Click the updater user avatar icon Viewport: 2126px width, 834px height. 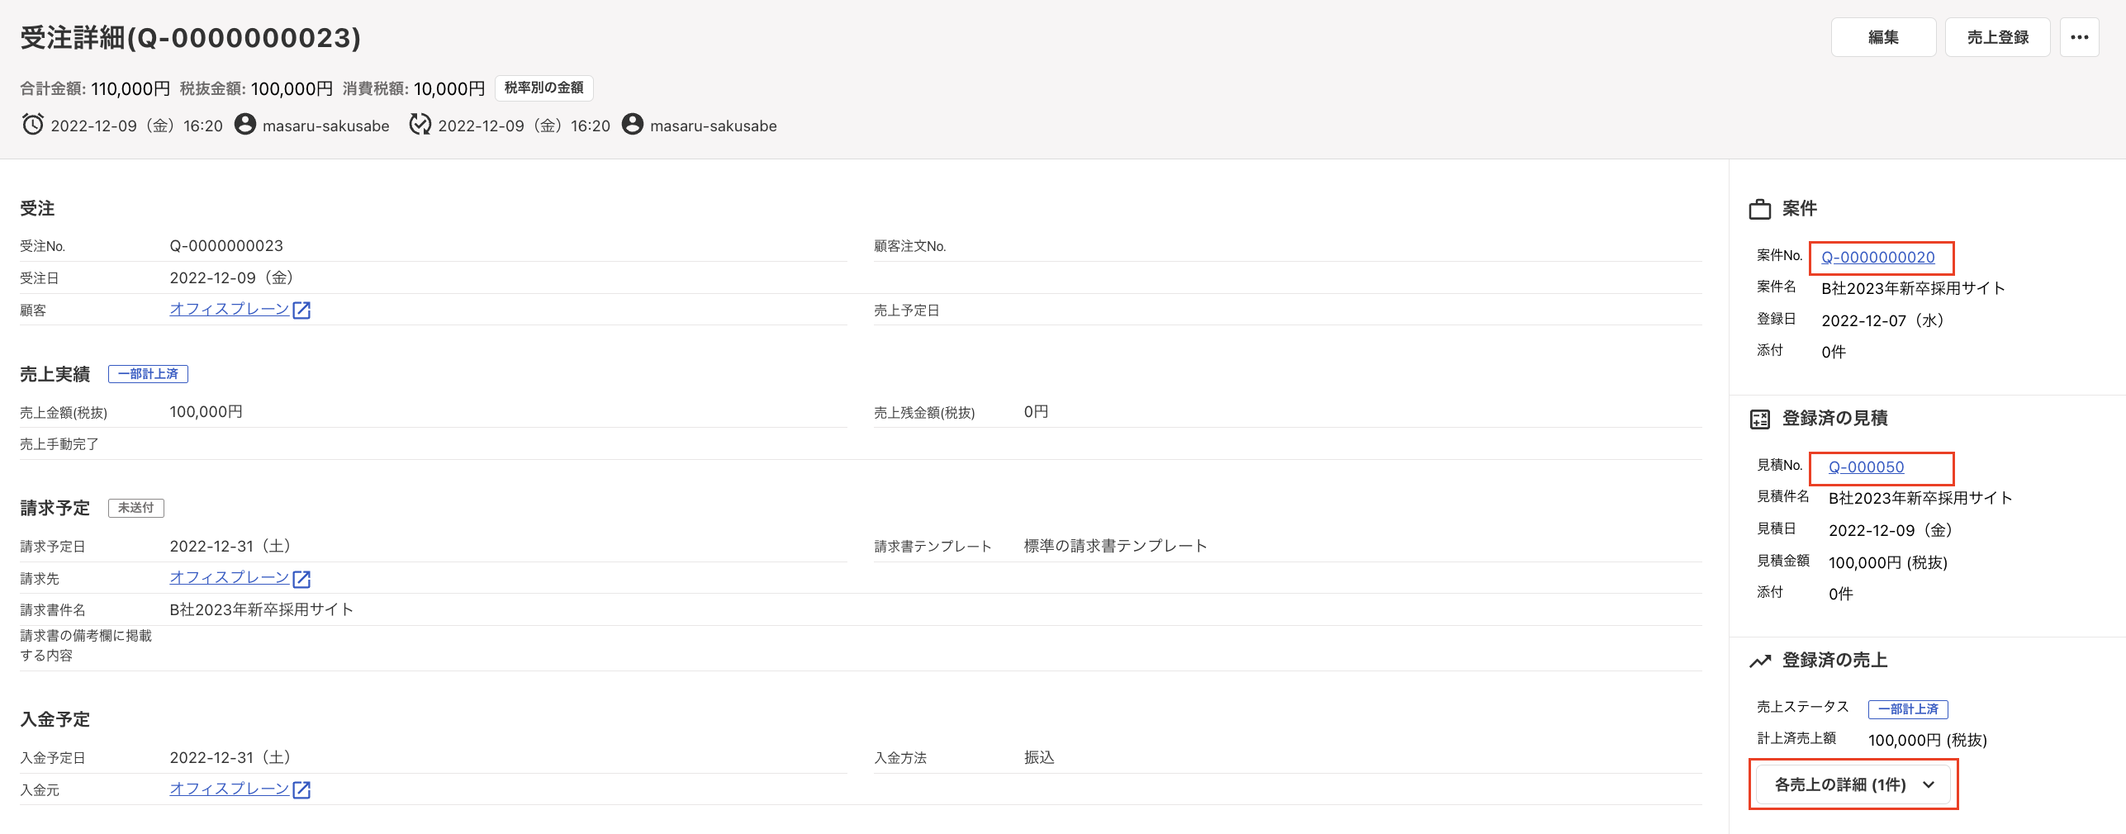click(632, 125)
